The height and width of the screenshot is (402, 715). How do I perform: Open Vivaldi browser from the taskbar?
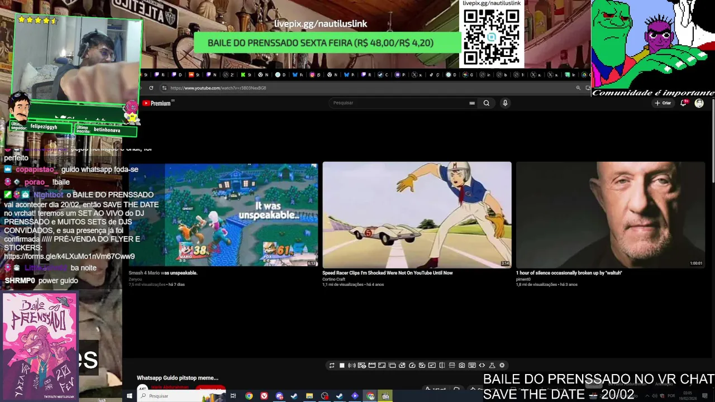pos(264,396)
